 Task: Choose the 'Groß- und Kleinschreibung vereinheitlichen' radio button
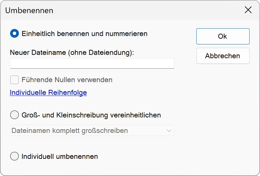[x=14, y=115]
